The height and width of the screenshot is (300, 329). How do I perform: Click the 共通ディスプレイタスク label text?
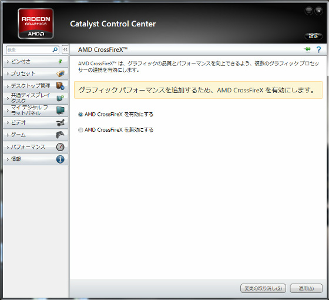(31, 98)
